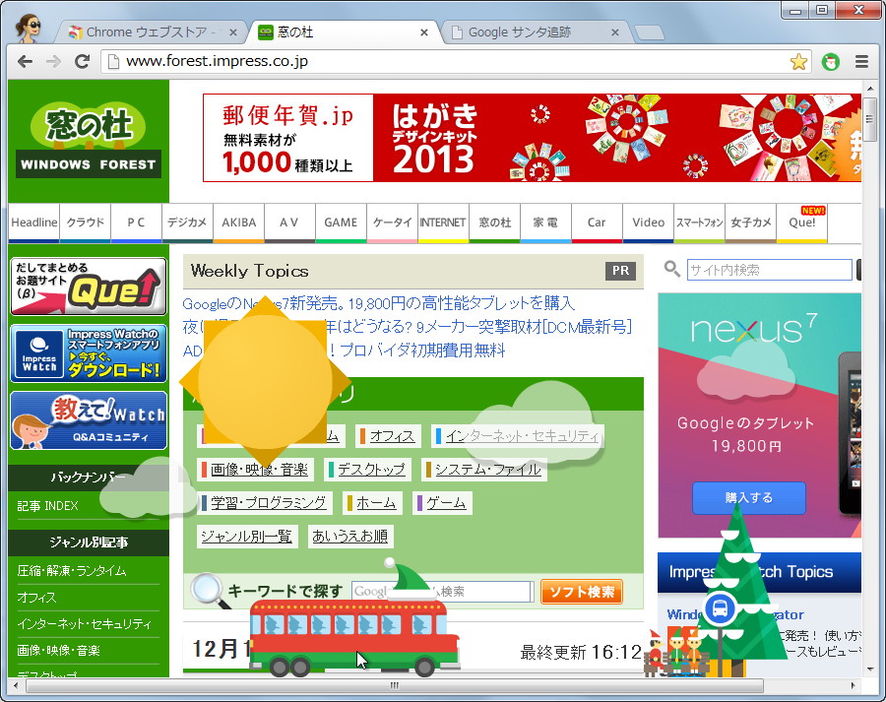Click the サイト内検索 search field
This screenshot has width=886, height=702.
click(x=769, y=270)
